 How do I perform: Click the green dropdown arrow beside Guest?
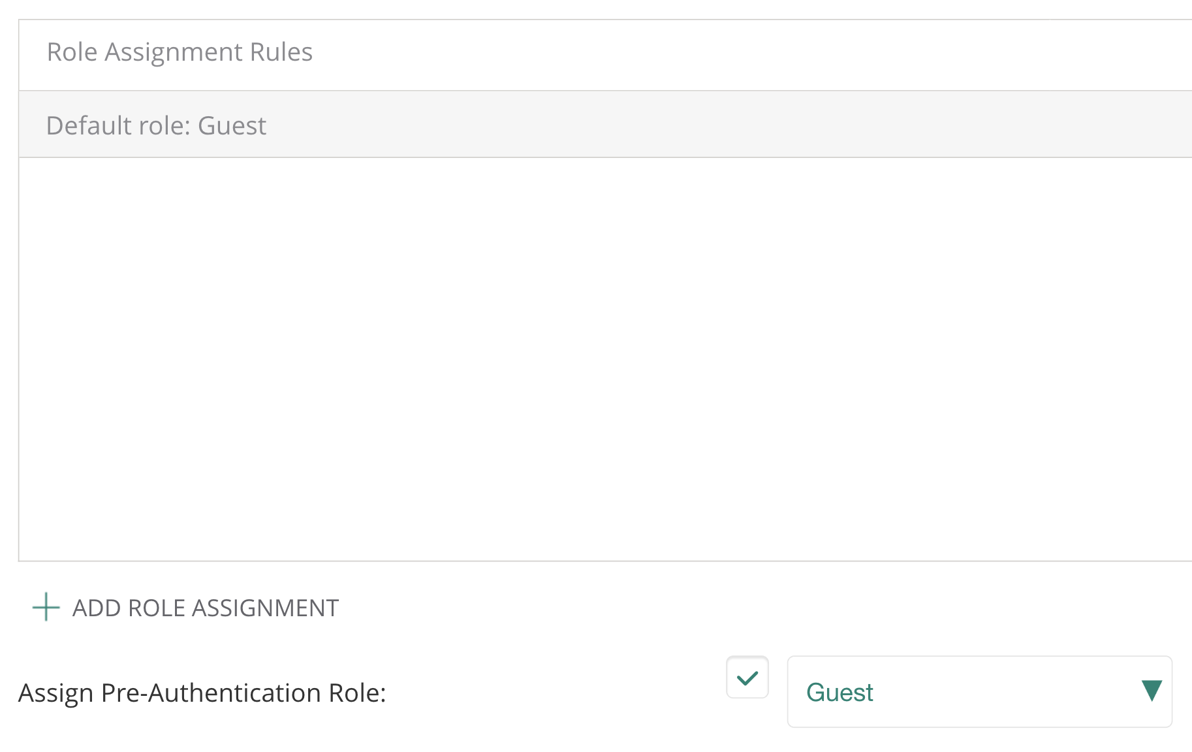pos(1152,691)
